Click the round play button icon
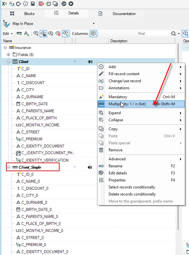The image size is (189, 255). pos(71,4)
